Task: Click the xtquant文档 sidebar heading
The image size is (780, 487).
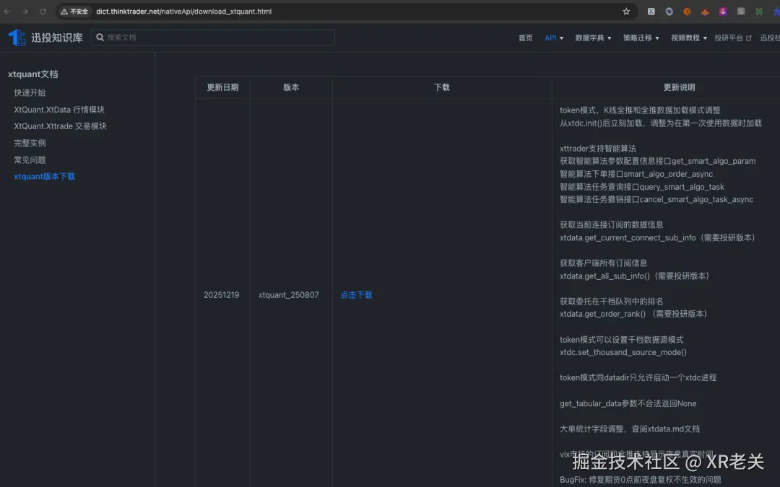Action: 32,74
